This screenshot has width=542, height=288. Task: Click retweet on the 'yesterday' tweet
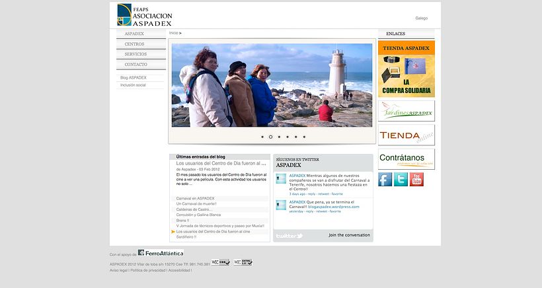point(321,211)
